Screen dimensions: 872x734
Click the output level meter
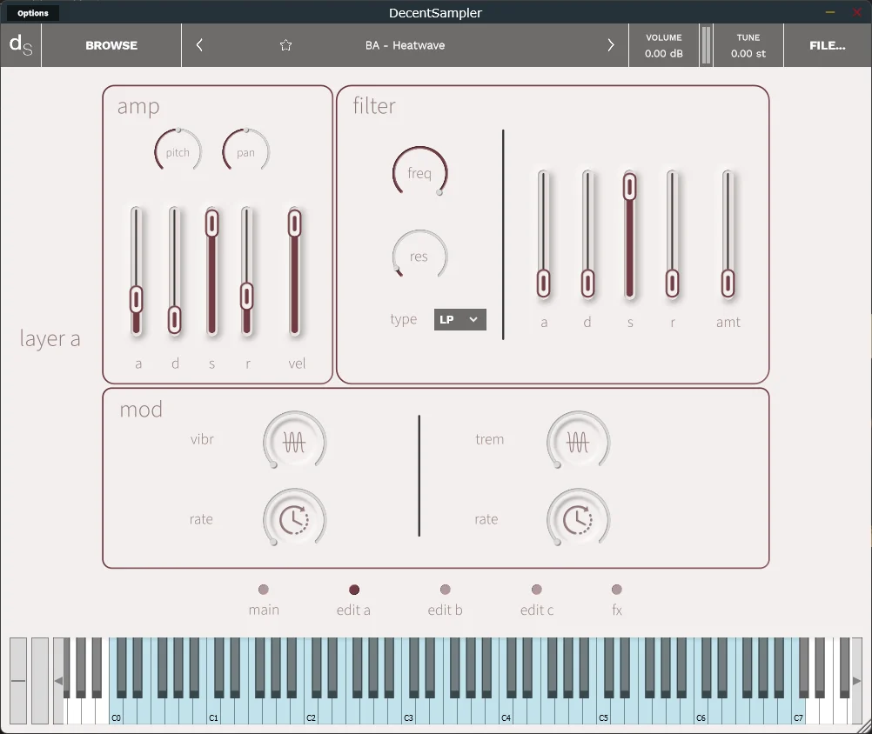706,45
